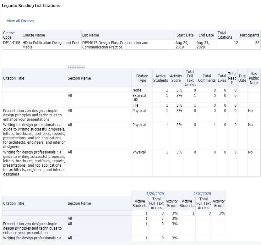Click the Total Likes column header
This screenshot has height=245, width=261.
222,78
